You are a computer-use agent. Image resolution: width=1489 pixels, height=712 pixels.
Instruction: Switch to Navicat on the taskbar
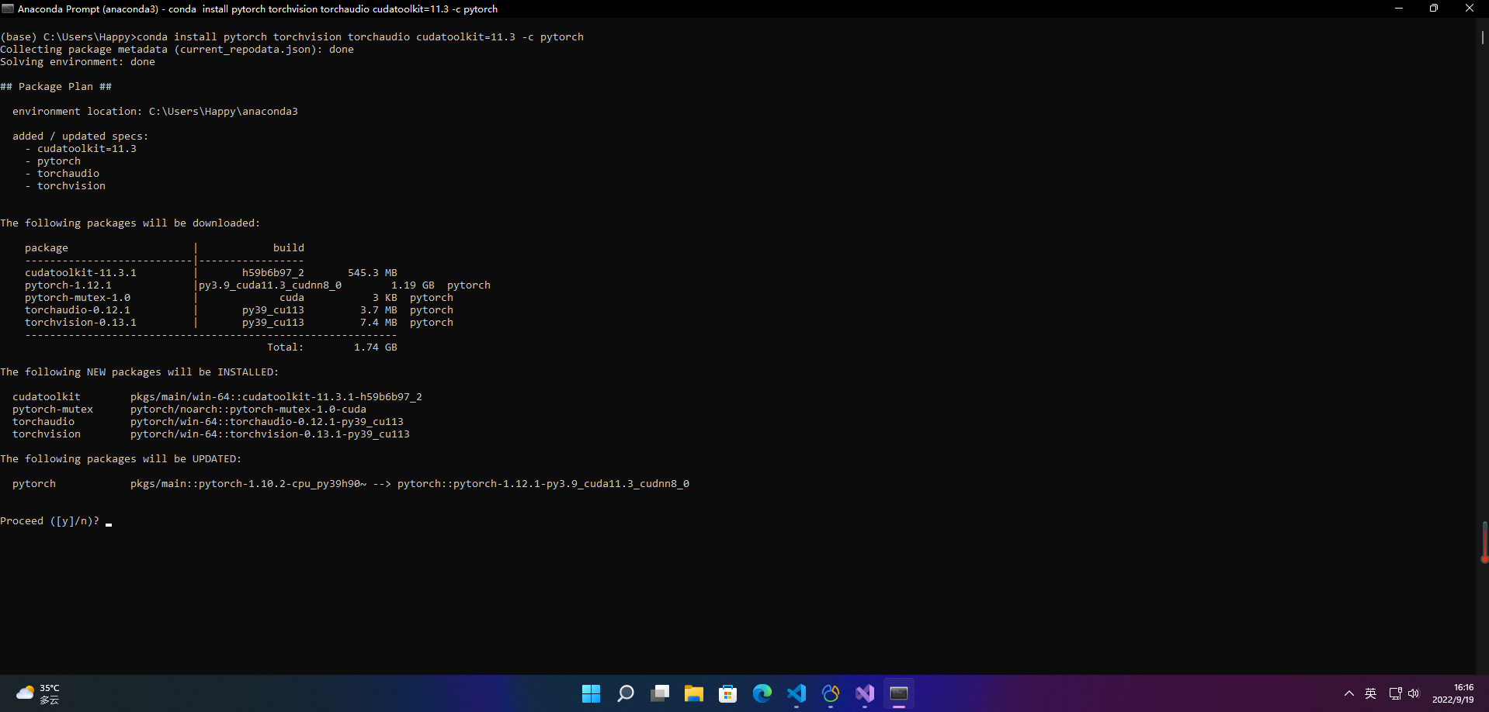click(x=830, y=693)
